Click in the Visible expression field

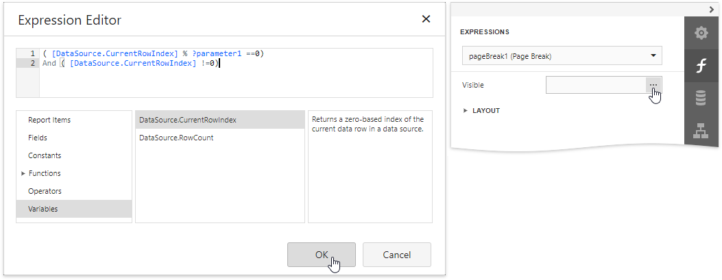[x=595, y=85]
